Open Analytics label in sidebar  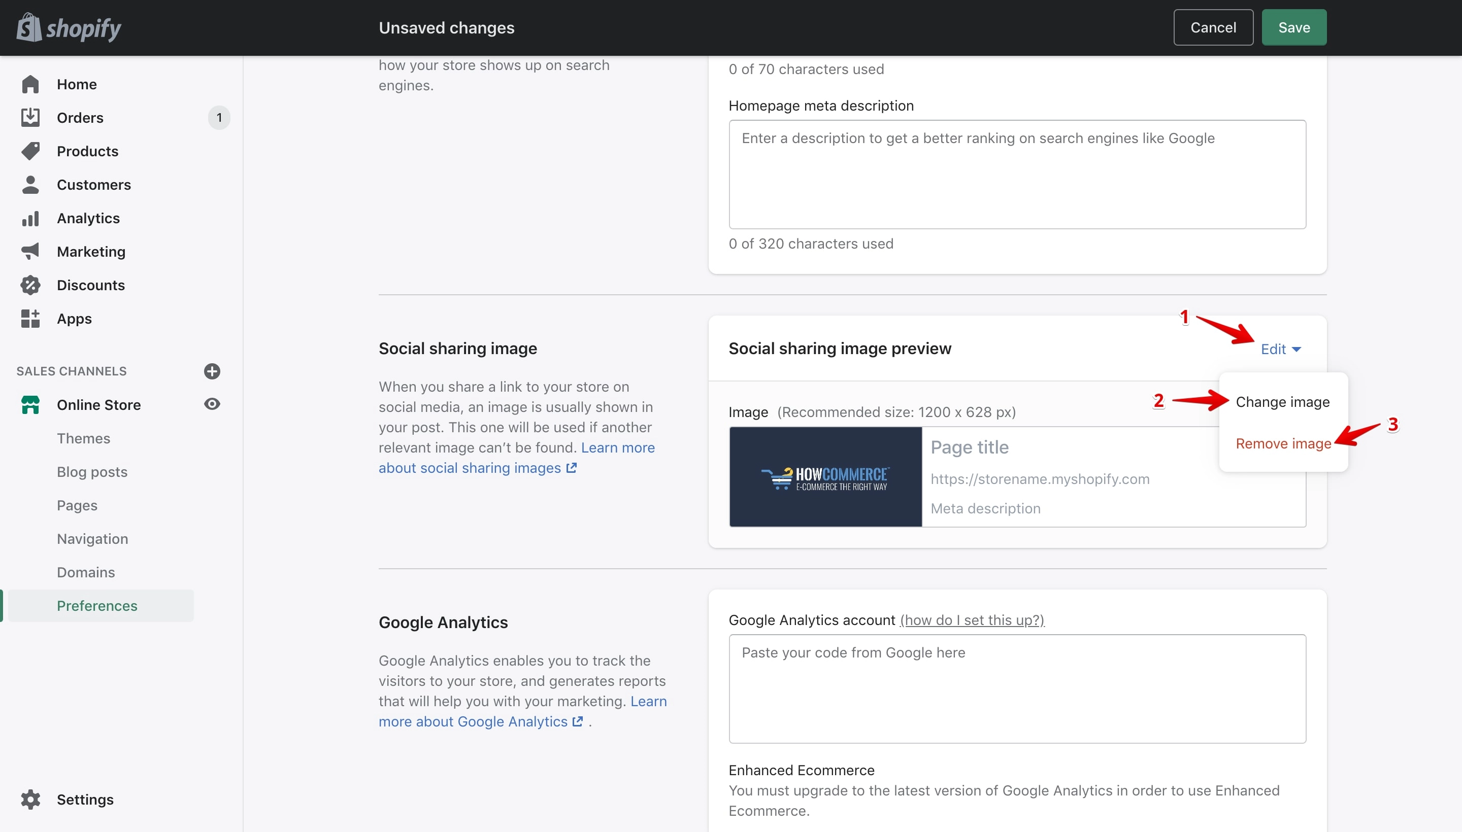click(x=88, y=218)
